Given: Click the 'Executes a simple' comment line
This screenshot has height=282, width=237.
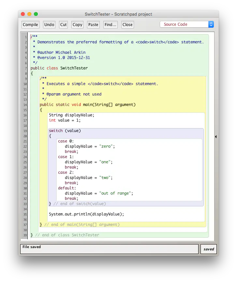Looking at the screenshot, I should point(100,84).
